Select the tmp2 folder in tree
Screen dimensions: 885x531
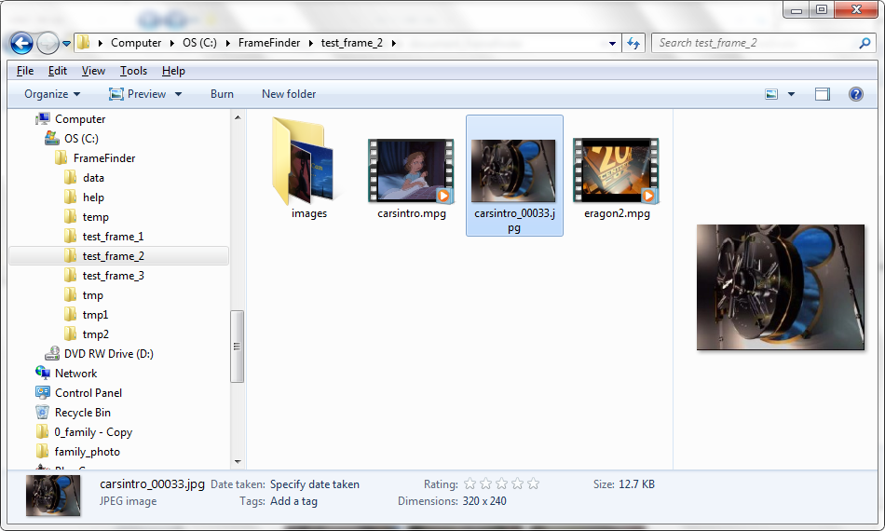pyautogui.click(x=95, y=334)
